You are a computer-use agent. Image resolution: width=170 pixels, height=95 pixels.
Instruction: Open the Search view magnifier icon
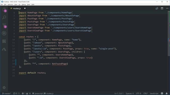(4, 17)
